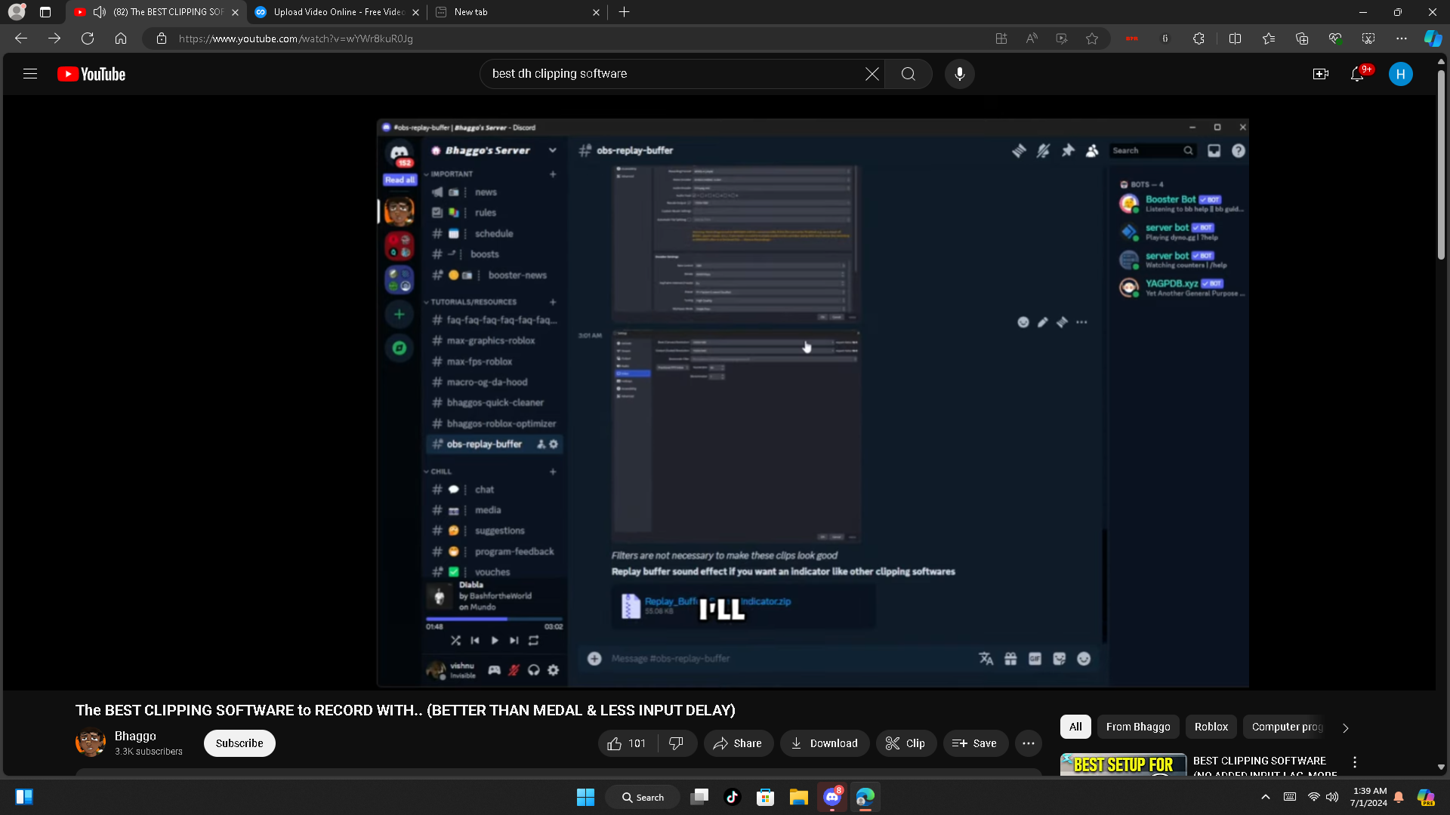
Task: Open Edge split screen view
Action: point(1236,38)
